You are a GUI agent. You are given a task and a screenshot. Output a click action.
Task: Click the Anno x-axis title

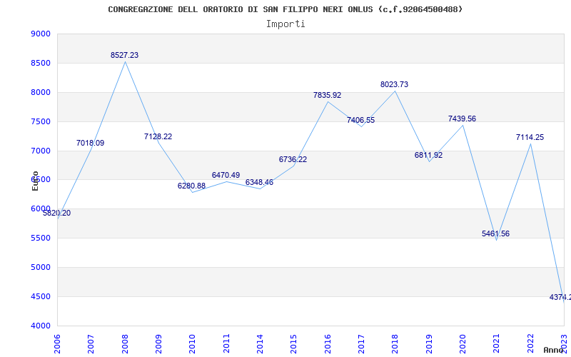click(x=554, y=350)
